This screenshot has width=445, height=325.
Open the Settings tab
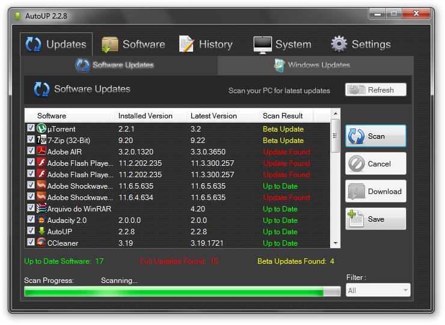click(361, 44)
